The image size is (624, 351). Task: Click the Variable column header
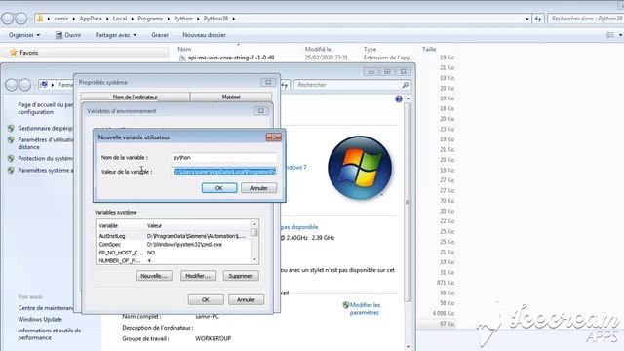point(121,225)
